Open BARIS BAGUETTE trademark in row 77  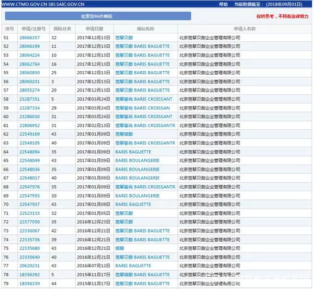(133, 266)
